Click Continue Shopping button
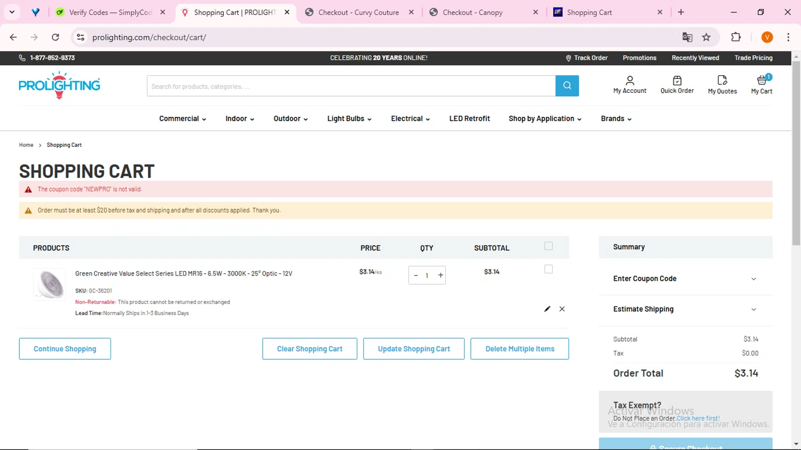Screen dimensions: 801x450 65,349
